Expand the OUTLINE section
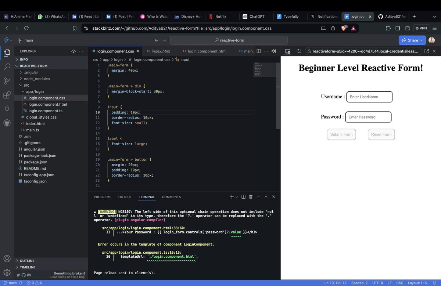 [x=51, y=261]
